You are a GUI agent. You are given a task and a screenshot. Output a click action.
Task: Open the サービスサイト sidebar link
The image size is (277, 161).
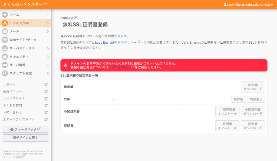(14, 98)
